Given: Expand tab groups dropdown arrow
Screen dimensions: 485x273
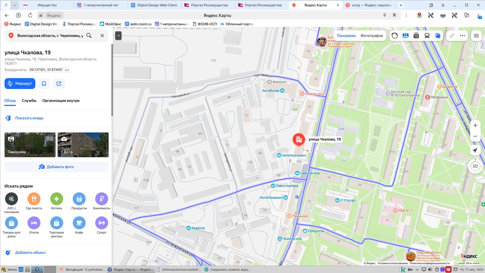Looking at the screenshot, I should tap(15, 5).
